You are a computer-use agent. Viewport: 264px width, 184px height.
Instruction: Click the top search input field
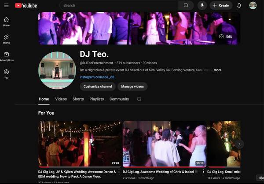(x=119, y=5)
